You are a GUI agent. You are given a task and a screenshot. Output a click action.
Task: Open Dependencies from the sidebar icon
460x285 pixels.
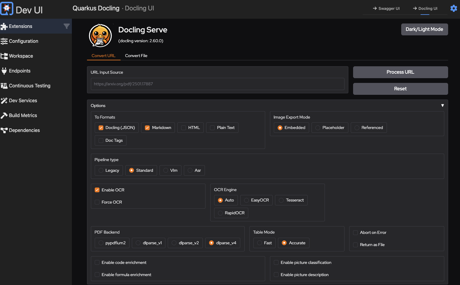click(4, 130)
